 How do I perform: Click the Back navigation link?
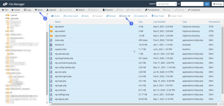coord(85,16)
